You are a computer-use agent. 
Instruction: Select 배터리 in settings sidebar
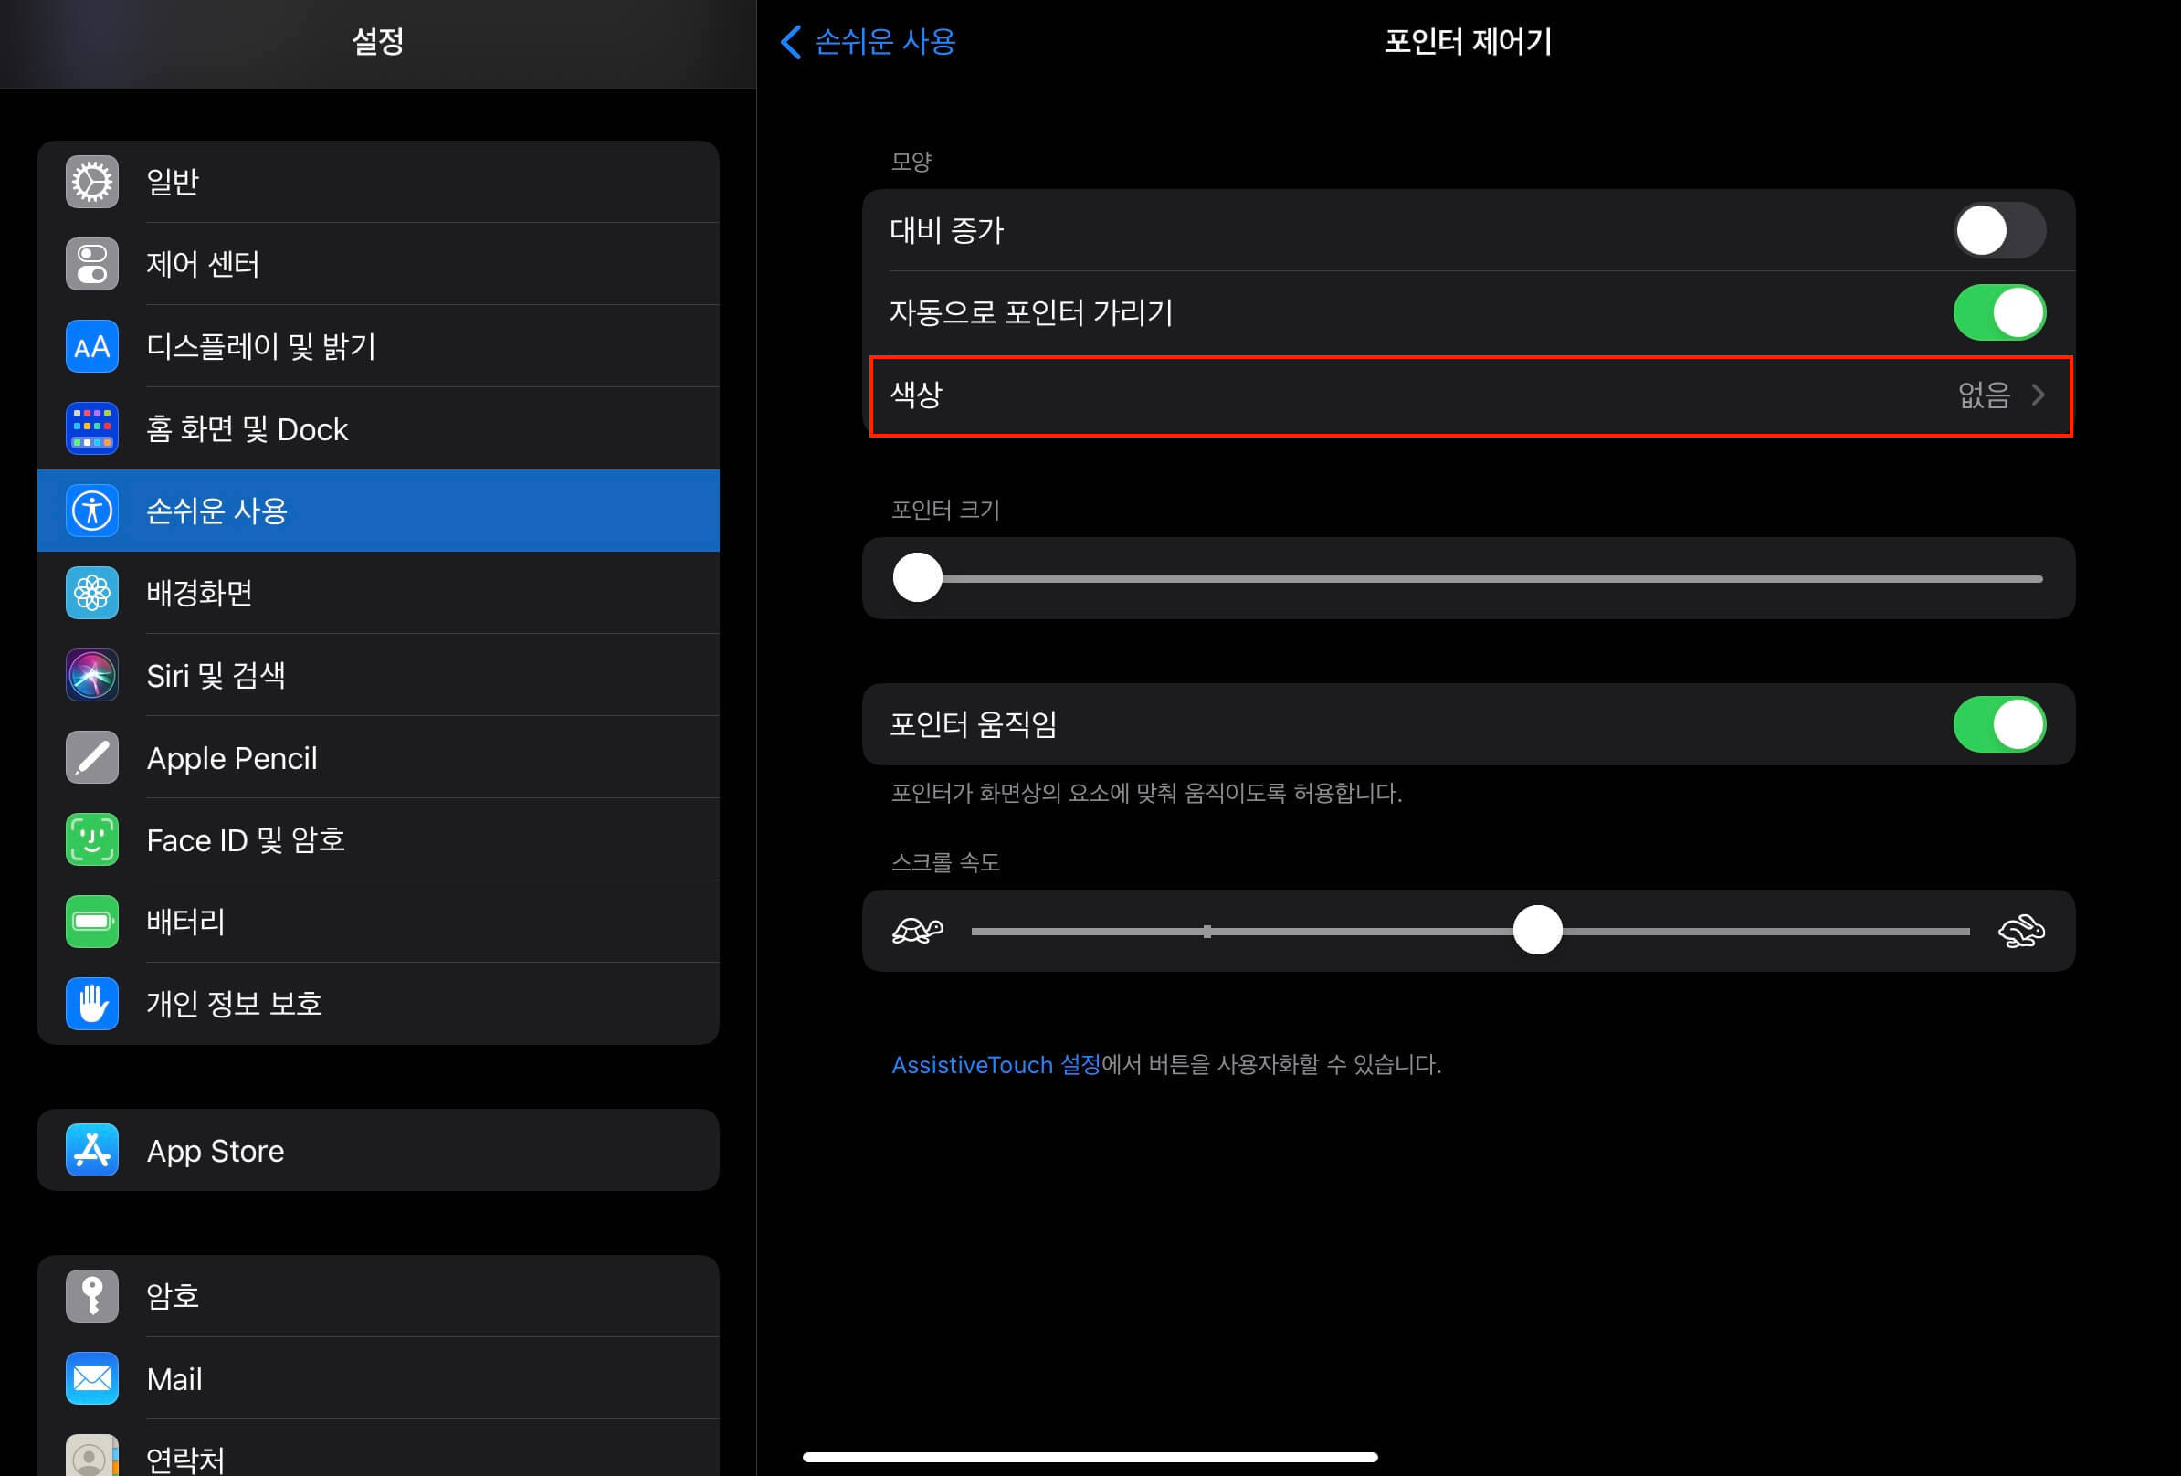[x=185, y=922]
